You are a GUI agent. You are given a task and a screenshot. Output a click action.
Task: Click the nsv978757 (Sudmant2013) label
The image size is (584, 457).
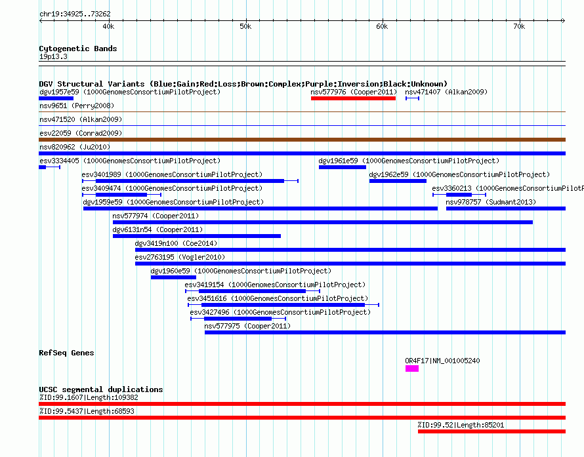(491, 202)
